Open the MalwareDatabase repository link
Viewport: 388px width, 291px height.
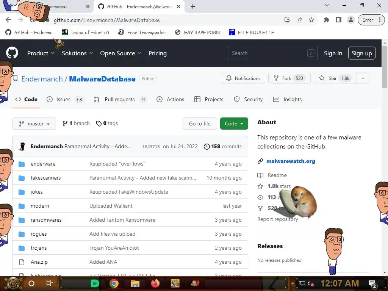[x=102, y=79]
